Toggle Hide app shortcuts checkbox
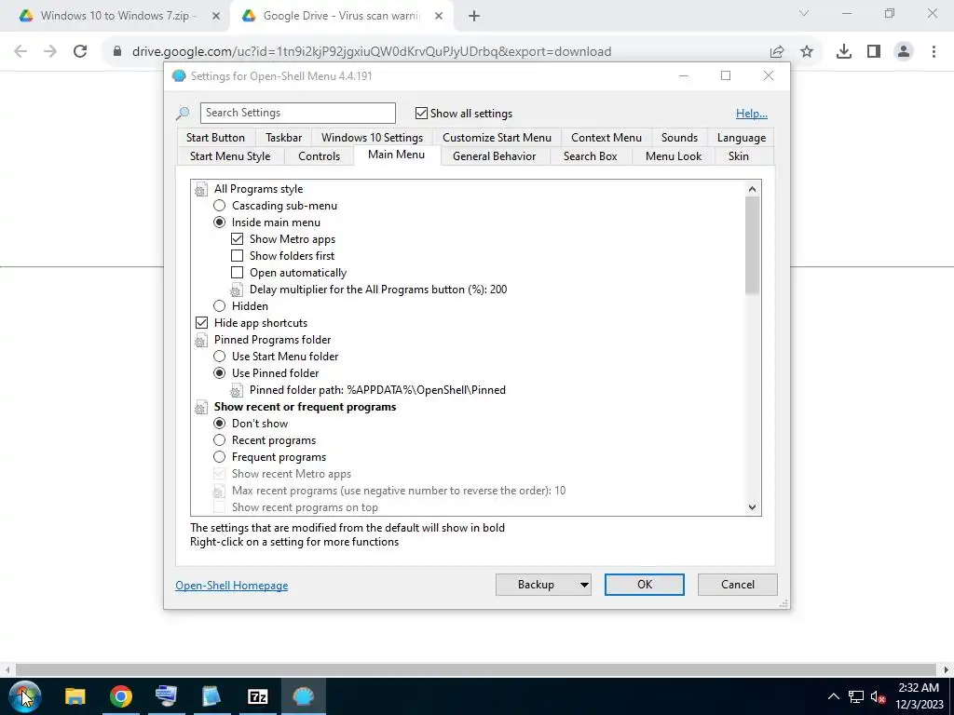This screenshot has height=715, width=954. [x=201, y=323]
